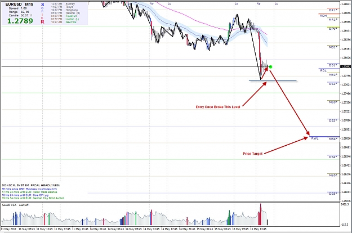The height and width of the screenshot is (233, 352).
Task: Click the MS4* pivot level label
Action: 333,139
